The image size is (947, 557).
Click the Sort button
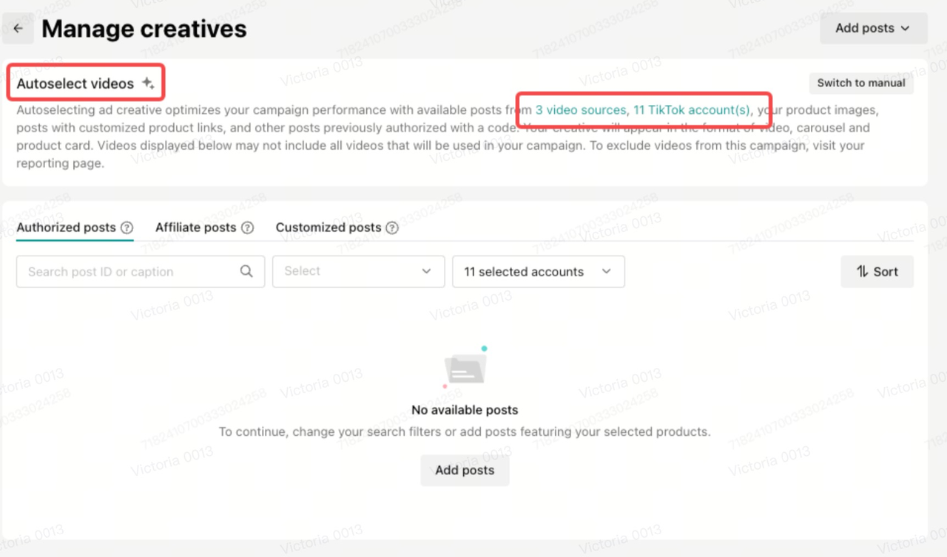(x=877, y=272)
